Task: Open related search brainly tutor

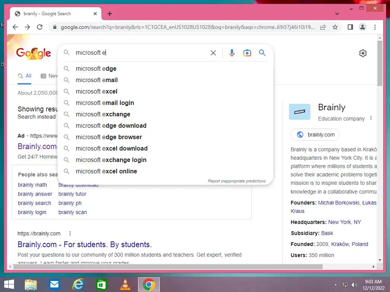Action: (x=72, y=194)
